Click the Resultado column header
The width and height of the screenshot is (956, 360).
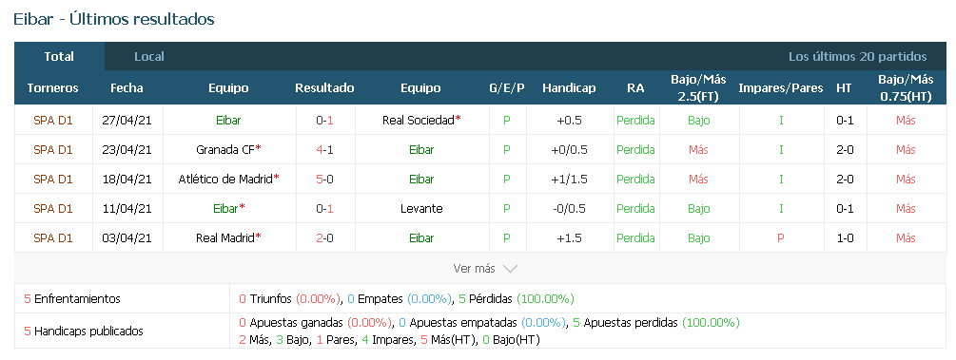click(324, 88)
